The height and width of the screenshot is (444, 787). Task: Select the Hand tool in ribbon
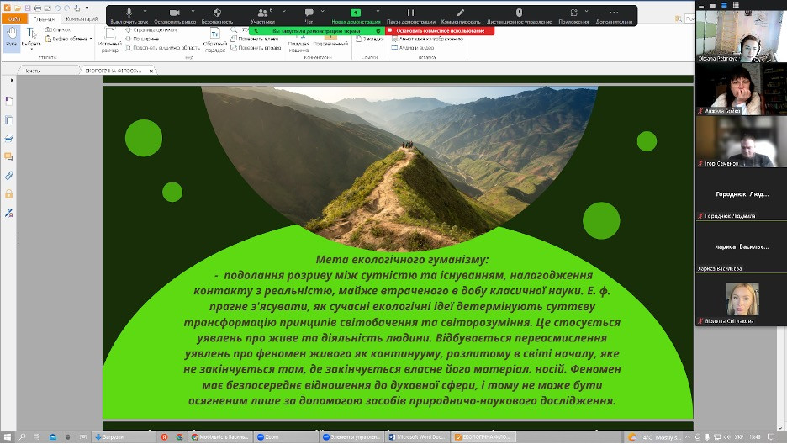pyautogui.click(x=11, y=37)
